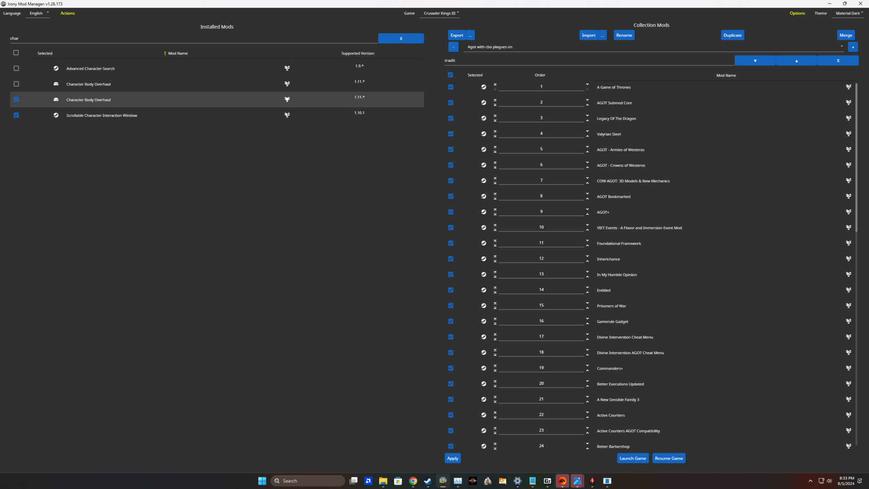Toggle select-all checkbox in Collection Mods header

pyautogui.click(x=450, y=75)
